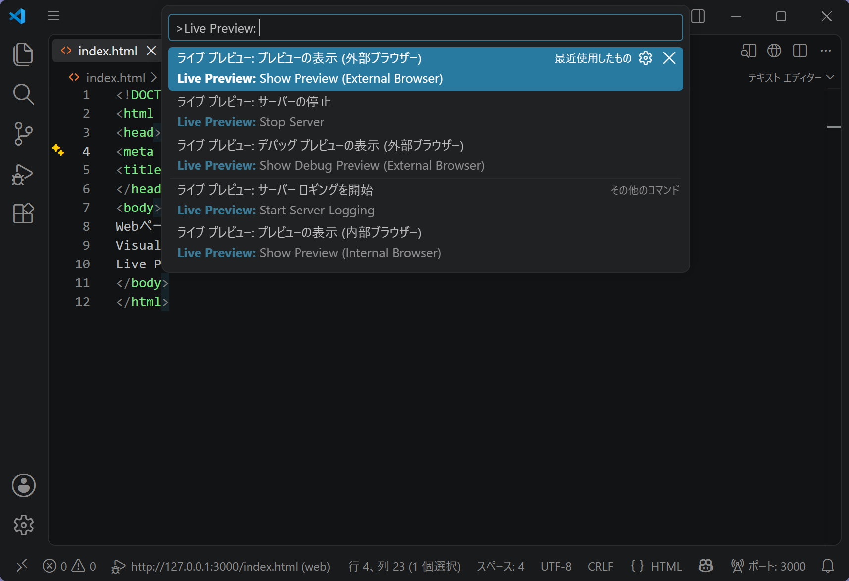Click the VS Code logo icon
This screenshot has height=581, width=849.
18,16
